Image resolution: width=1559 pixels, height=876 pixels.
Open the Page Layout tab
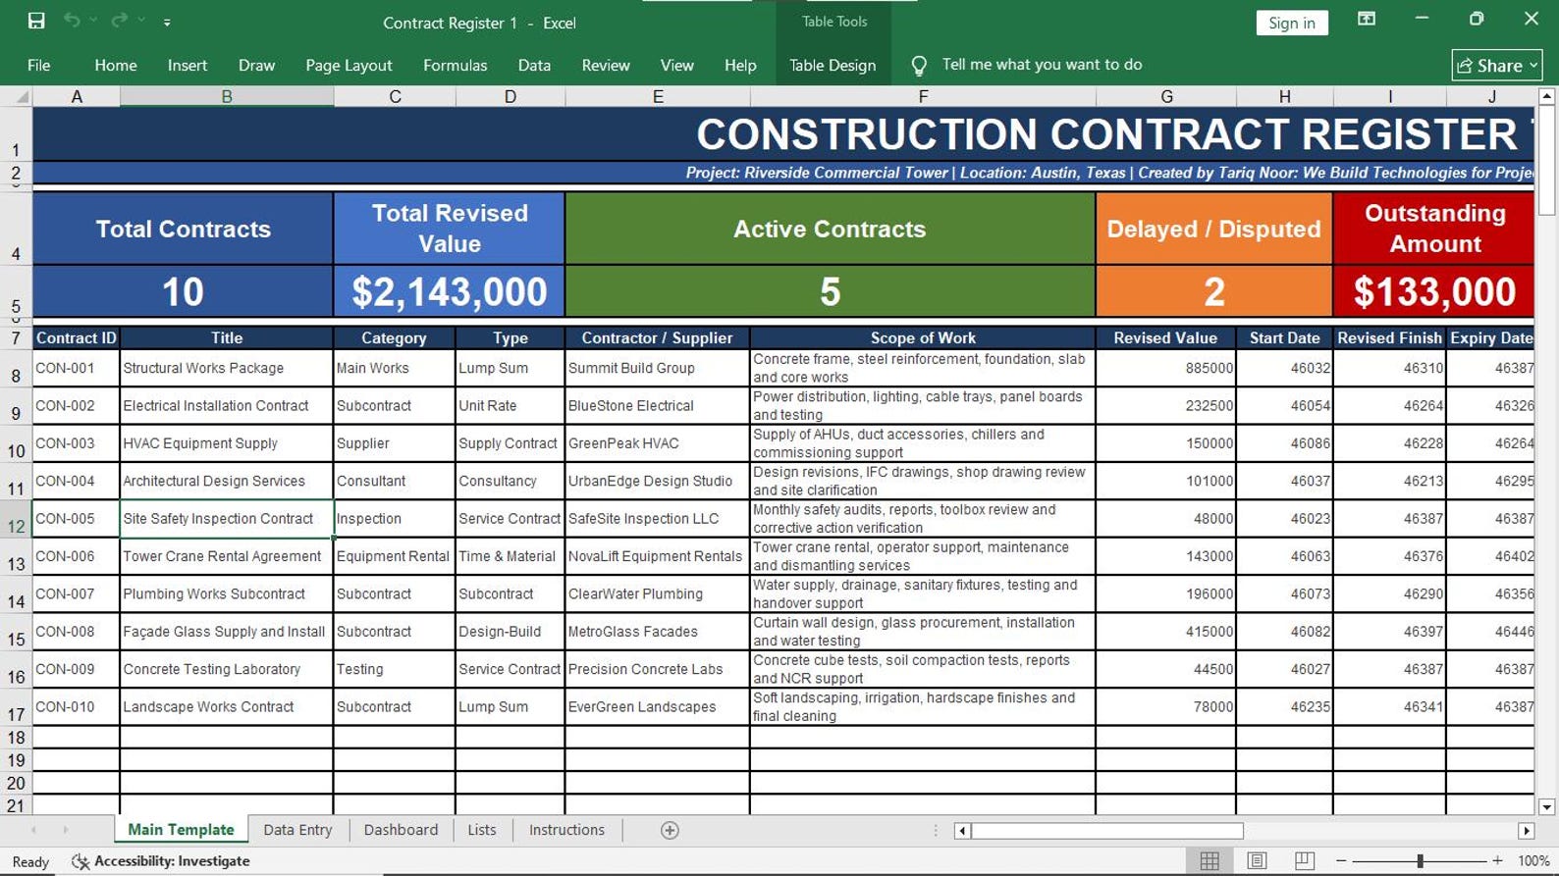[349, 65]
